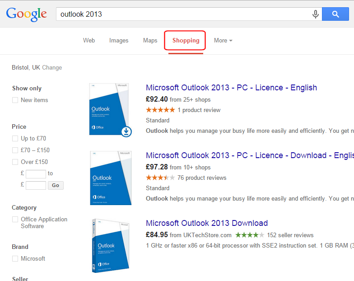Select the Shopping tab
The width and height of the screenshot is (354, 281).
coord(186,41)
